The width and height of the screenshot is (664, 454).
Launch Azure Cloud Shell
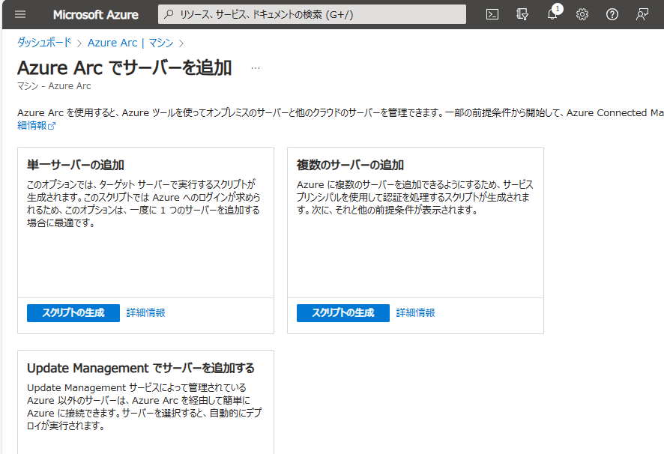(x=492, y=13)
